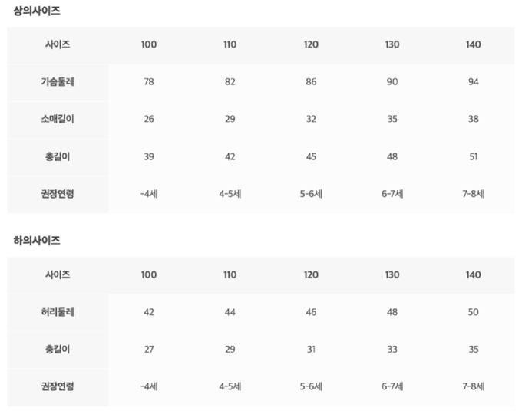Select the 허리둘레 value 44
Image resolution: width=522 pixels, height=414 pixels.
coord(230,312)
